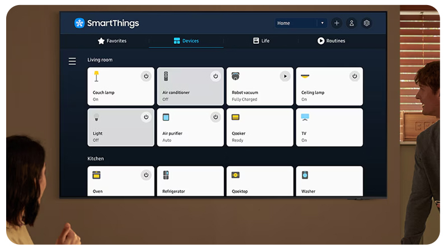Select the Refrigerator device icon

(x=166, y=175)
